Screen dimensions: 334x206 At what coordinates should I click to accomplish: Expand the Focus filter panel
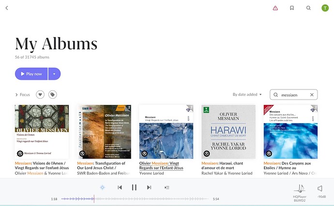tap(22, 95)
